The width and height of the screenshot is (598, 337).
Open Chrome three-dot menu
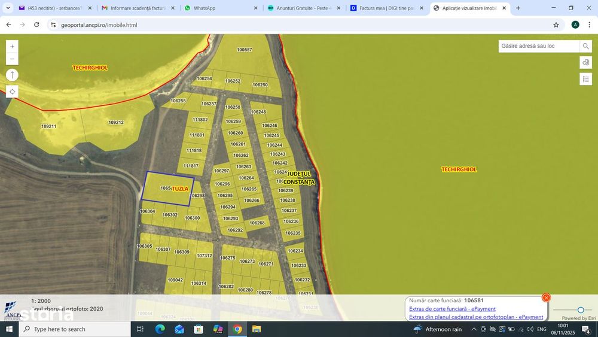(589, 25)
